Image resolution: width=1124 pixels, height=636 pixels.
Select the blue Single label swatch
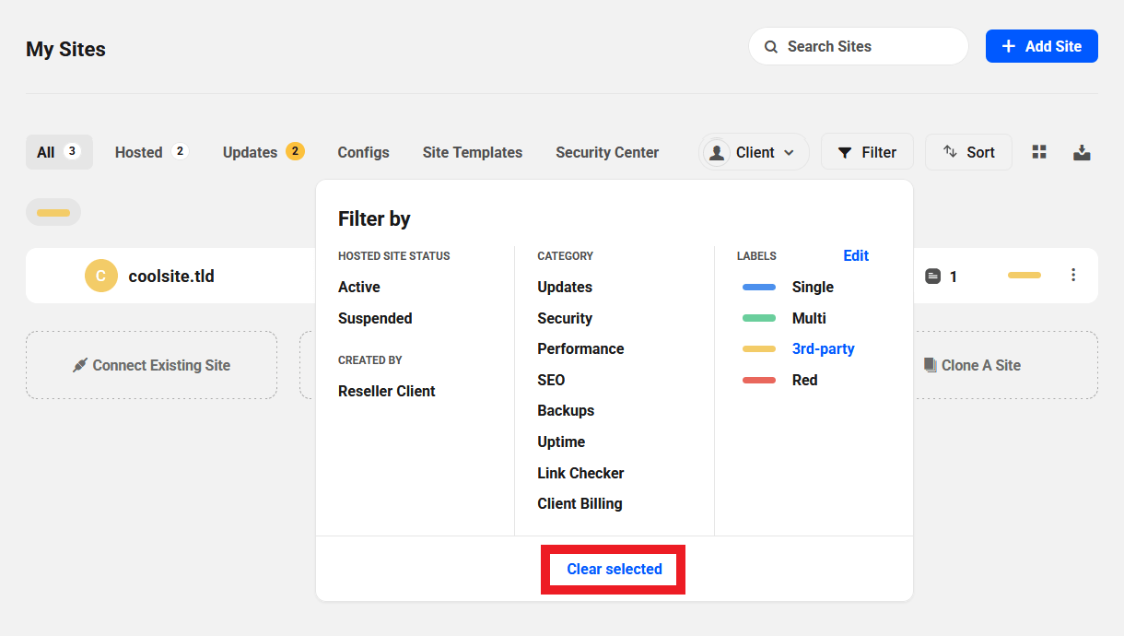point(759,288)
